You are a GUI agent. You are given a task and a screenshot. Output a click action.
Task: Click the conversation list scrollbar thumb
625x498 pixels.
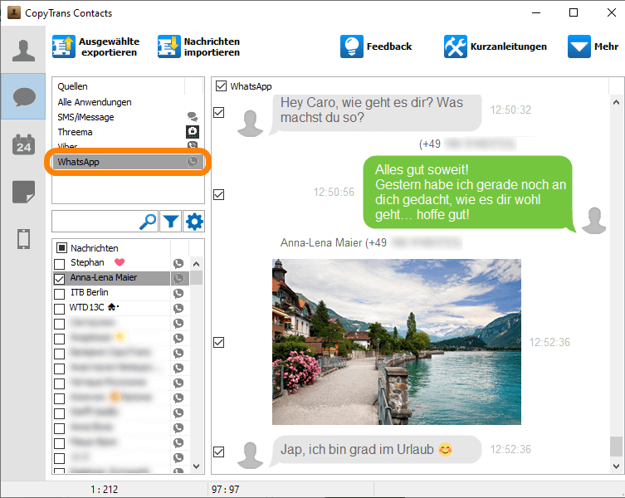coord(196,278)
